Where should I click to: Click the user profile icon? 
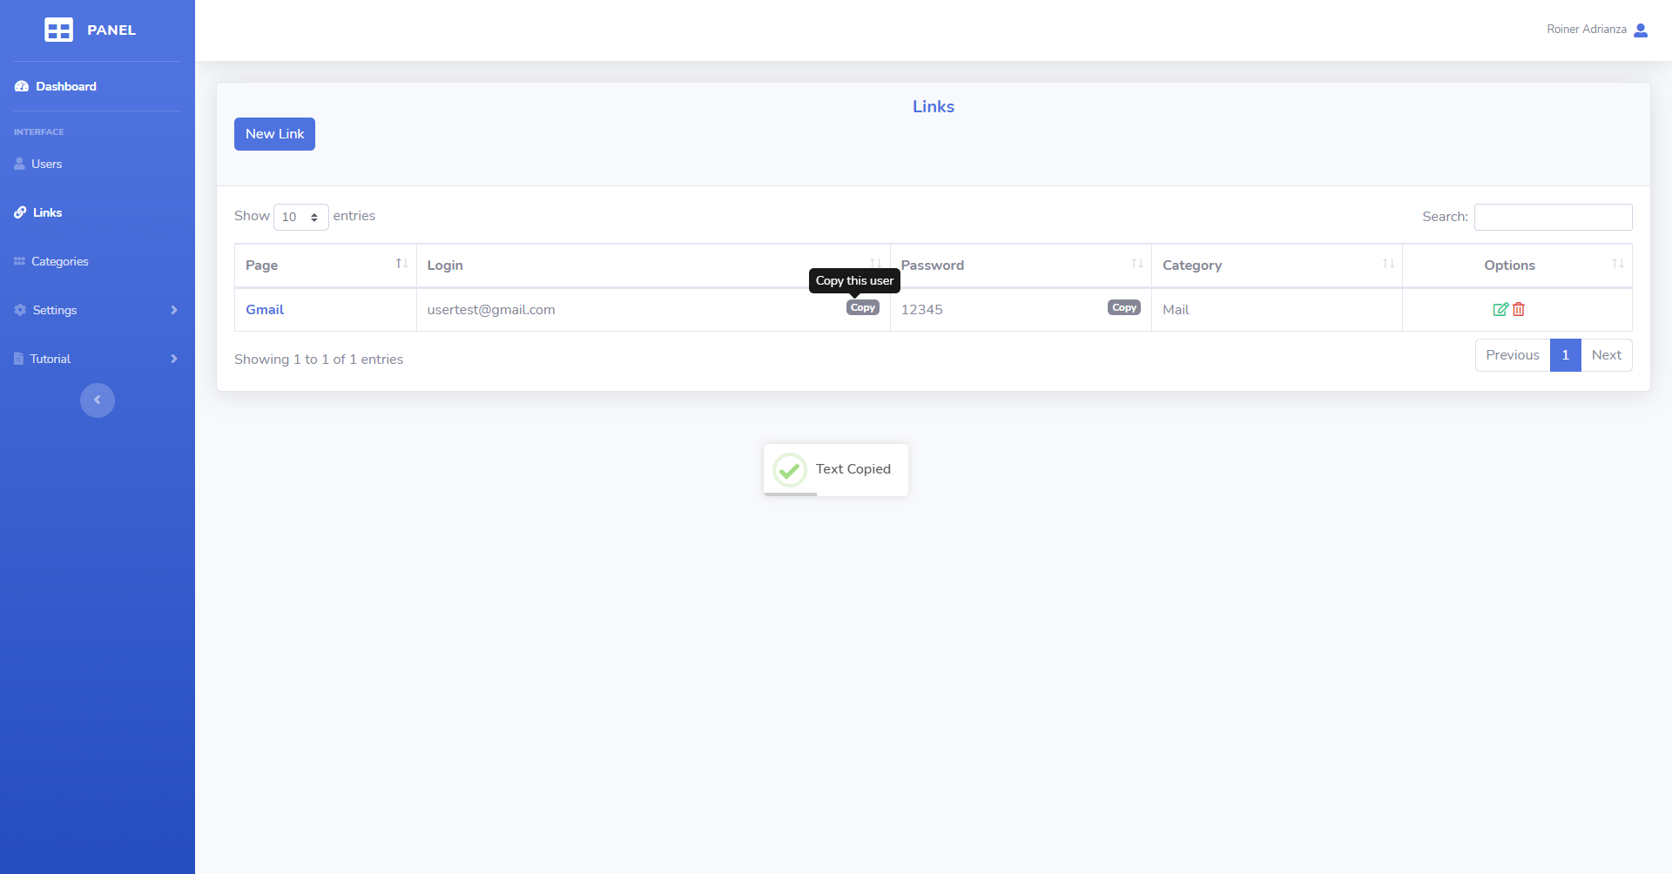point(1641,30)
